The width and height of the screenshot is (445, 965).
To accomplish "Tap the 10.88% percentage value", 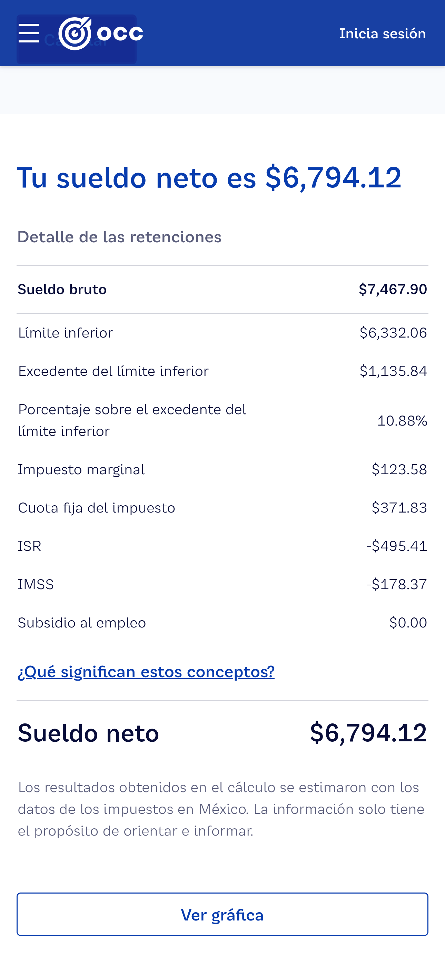I will tap(402, 421).
